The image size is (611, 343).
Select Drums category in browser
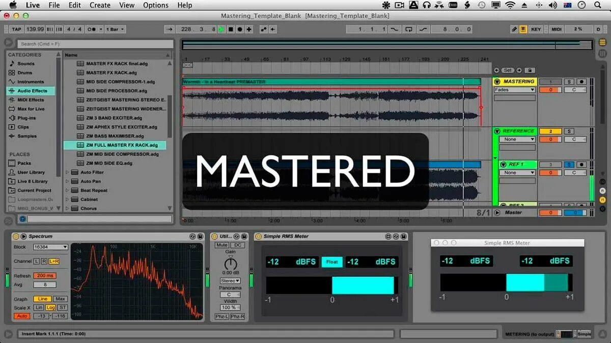tap(25, 73)
